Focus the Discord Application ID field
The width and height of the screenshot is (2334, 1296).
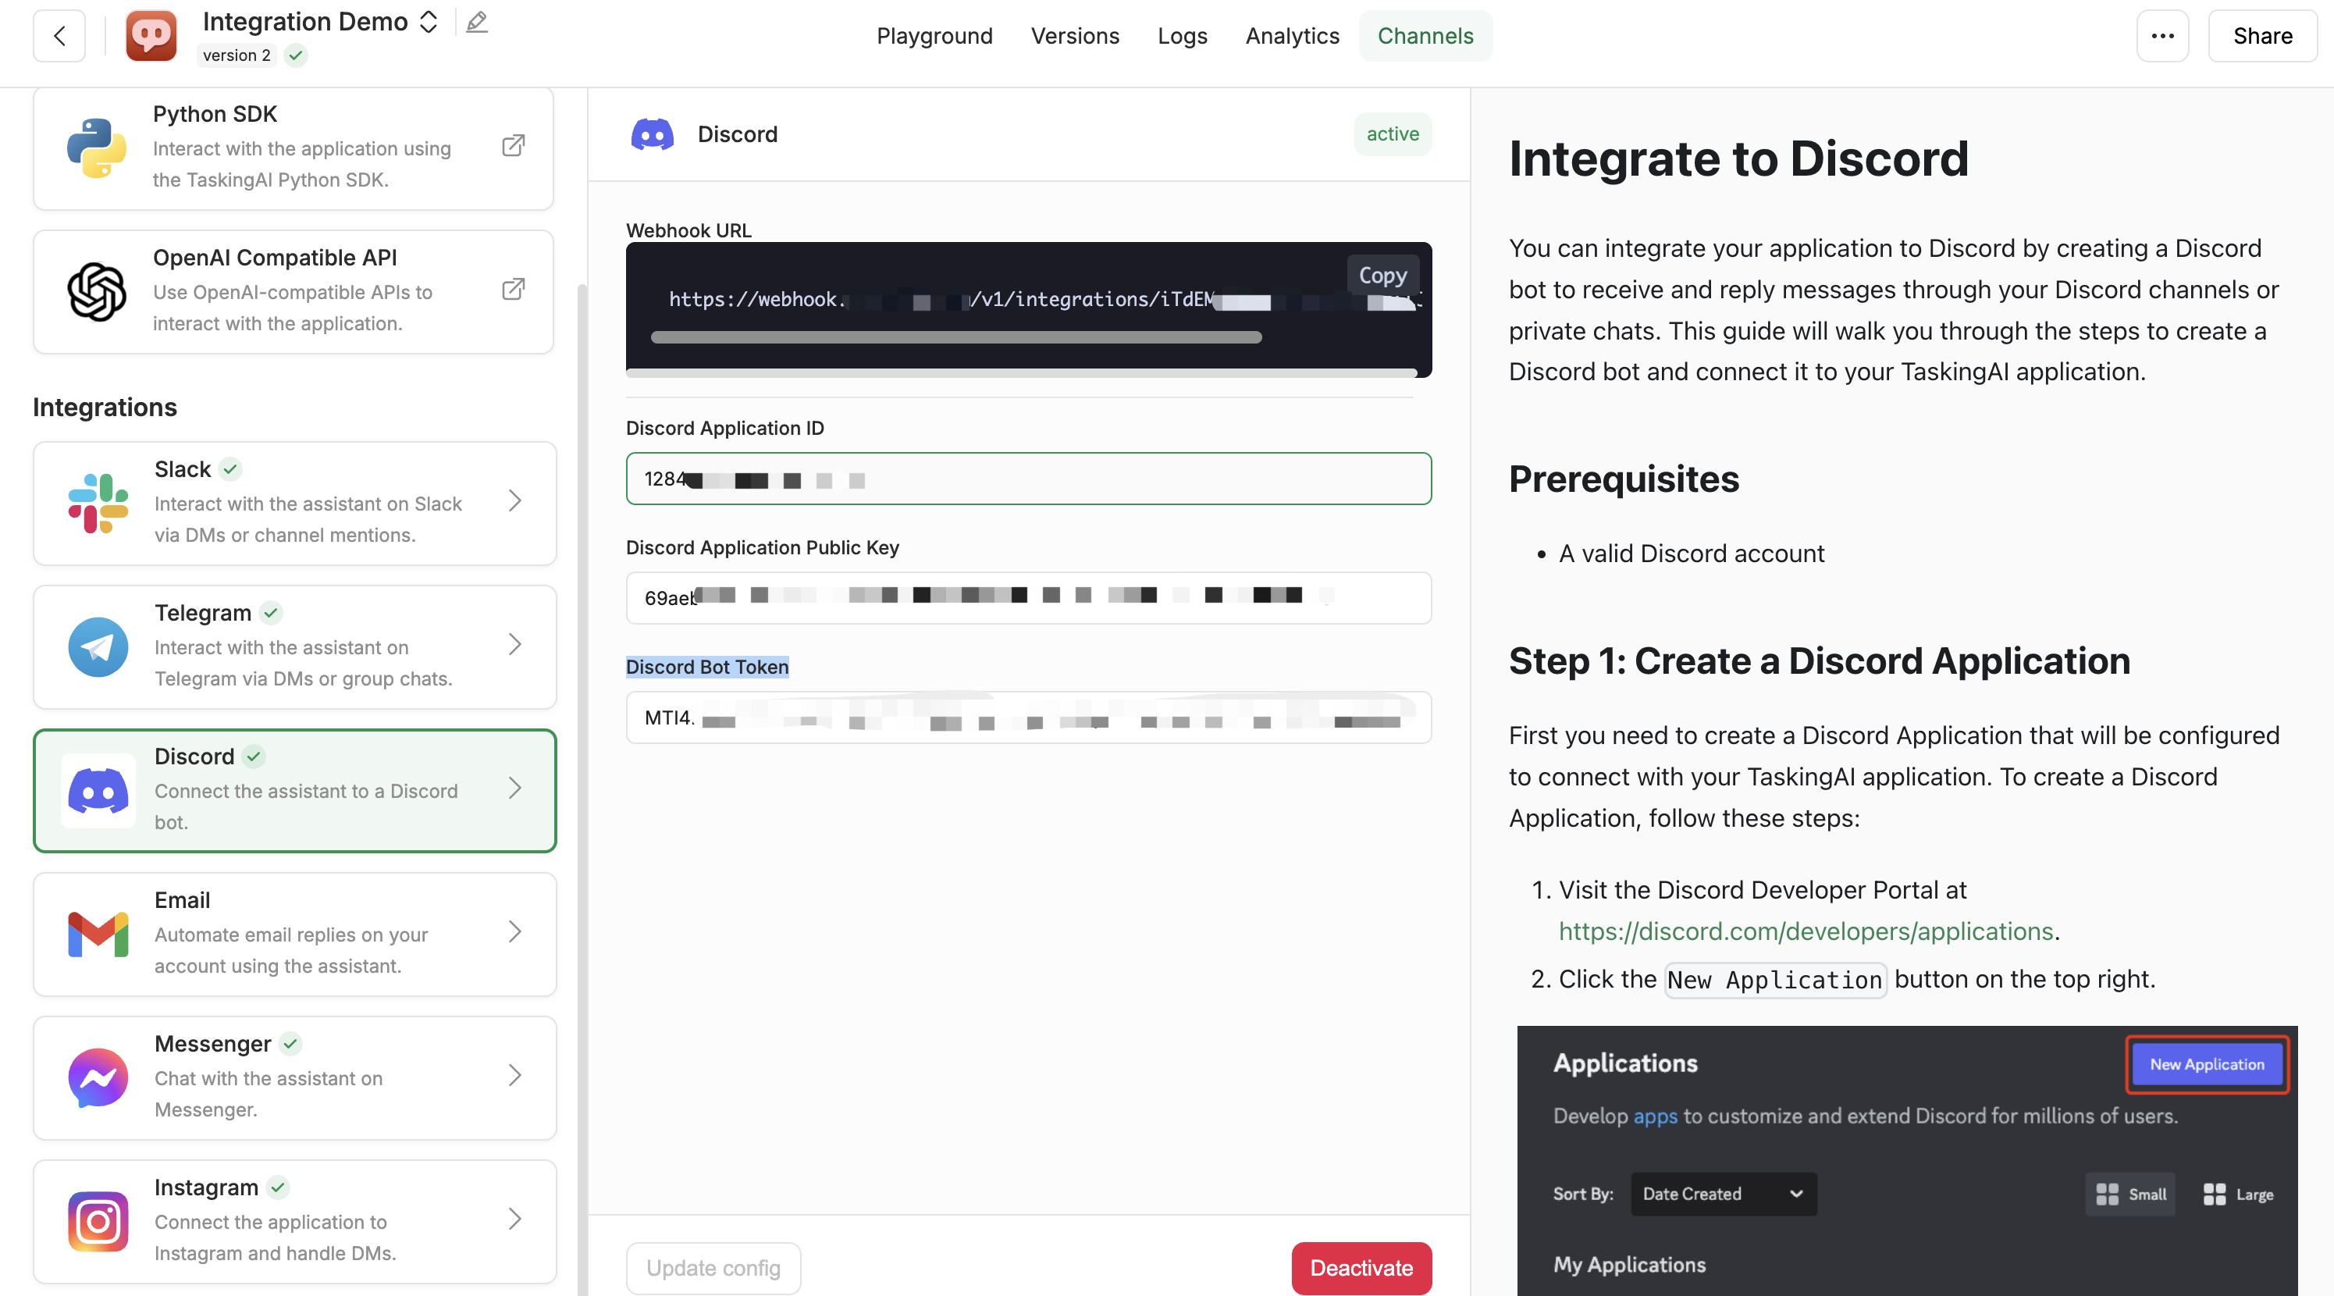pyautogui.click(x=1028, y=479)
